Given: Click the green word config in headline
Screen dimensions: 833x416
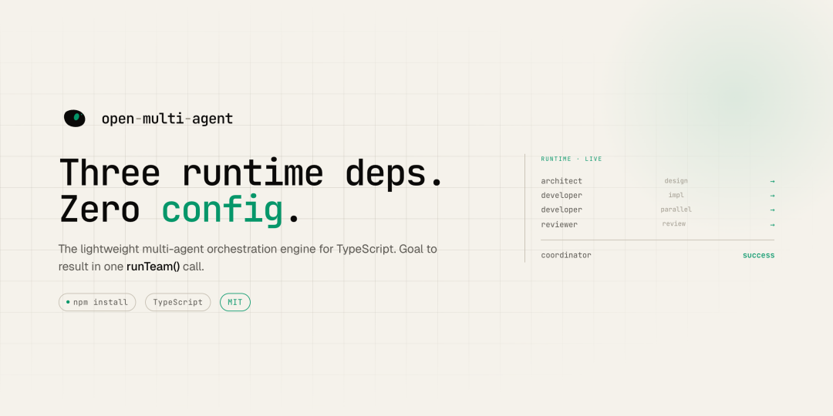Looking at the screenshot, I should click(223, 210).
